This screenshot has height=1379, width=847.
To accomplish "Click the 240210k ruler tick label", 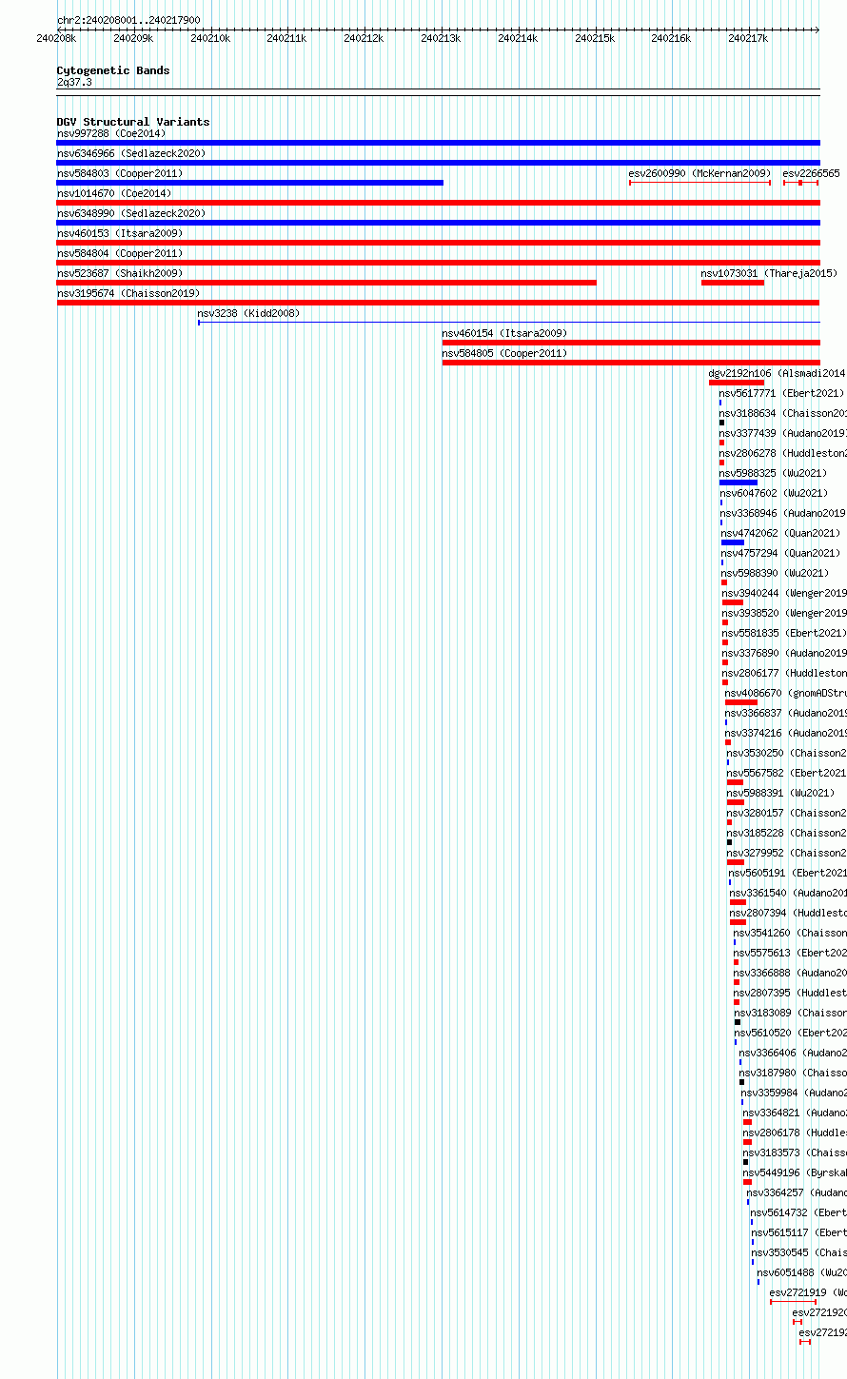I will click(x=209, y=39).
